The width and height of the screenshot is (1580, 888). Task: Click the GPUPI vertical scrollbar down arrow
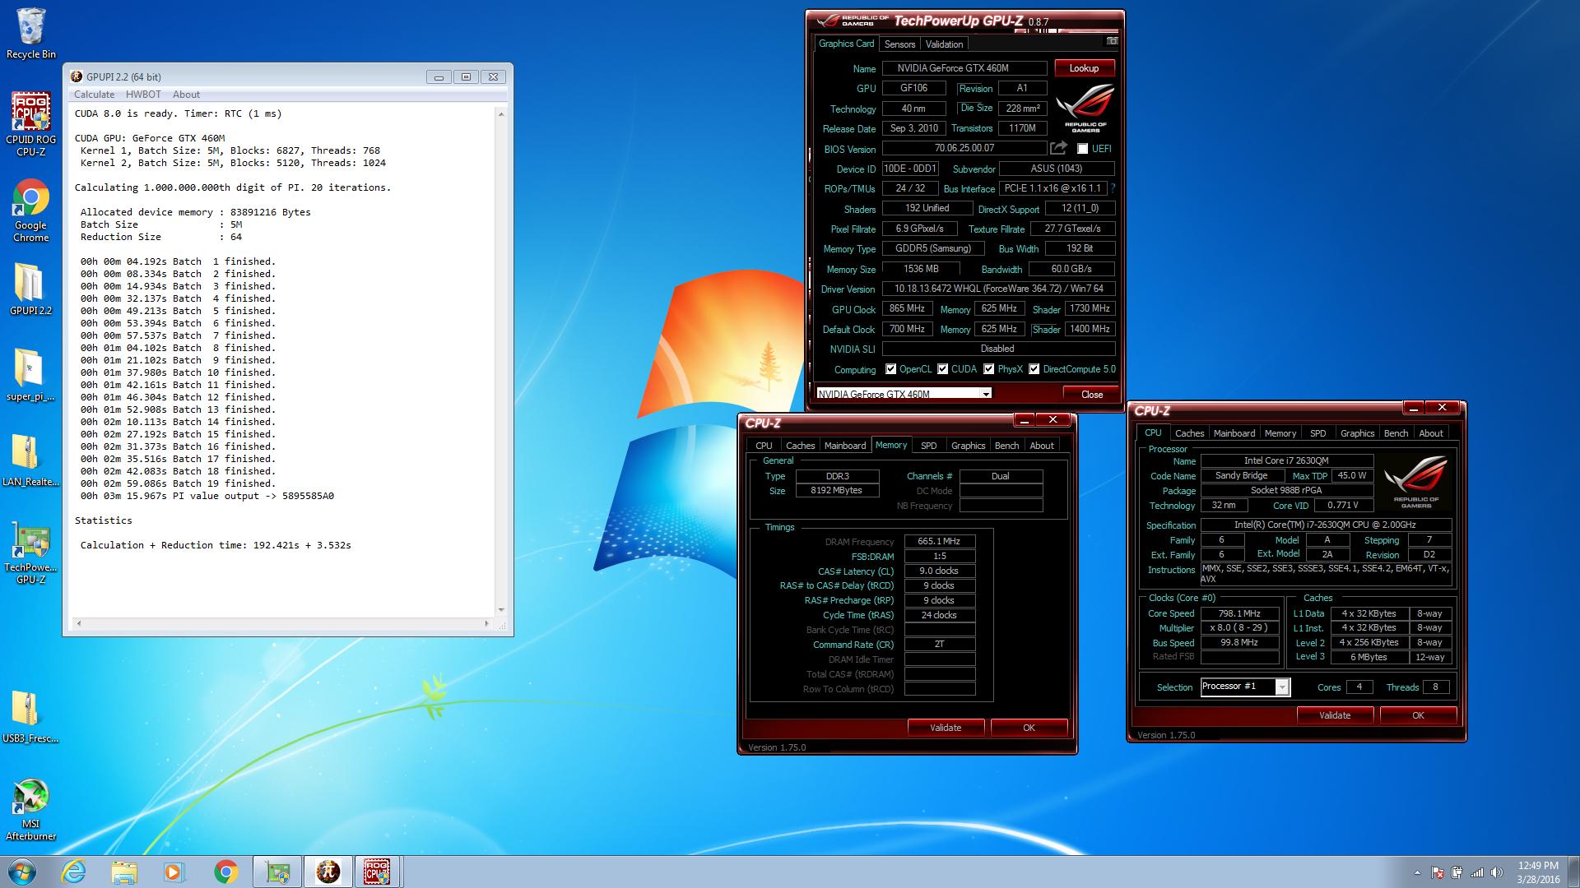click(501, 609)
